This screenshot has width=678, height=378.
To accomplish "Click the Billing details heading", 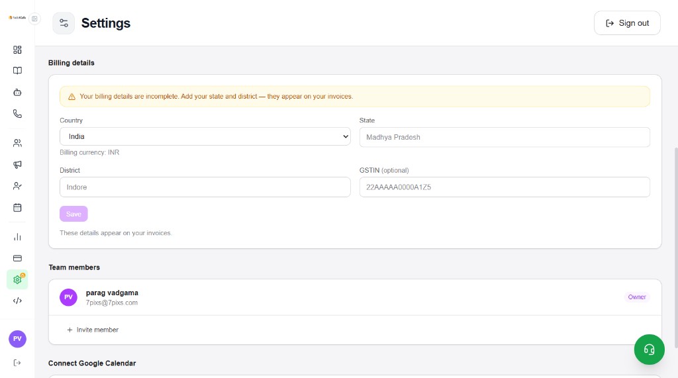I will [x=72, y=63].
